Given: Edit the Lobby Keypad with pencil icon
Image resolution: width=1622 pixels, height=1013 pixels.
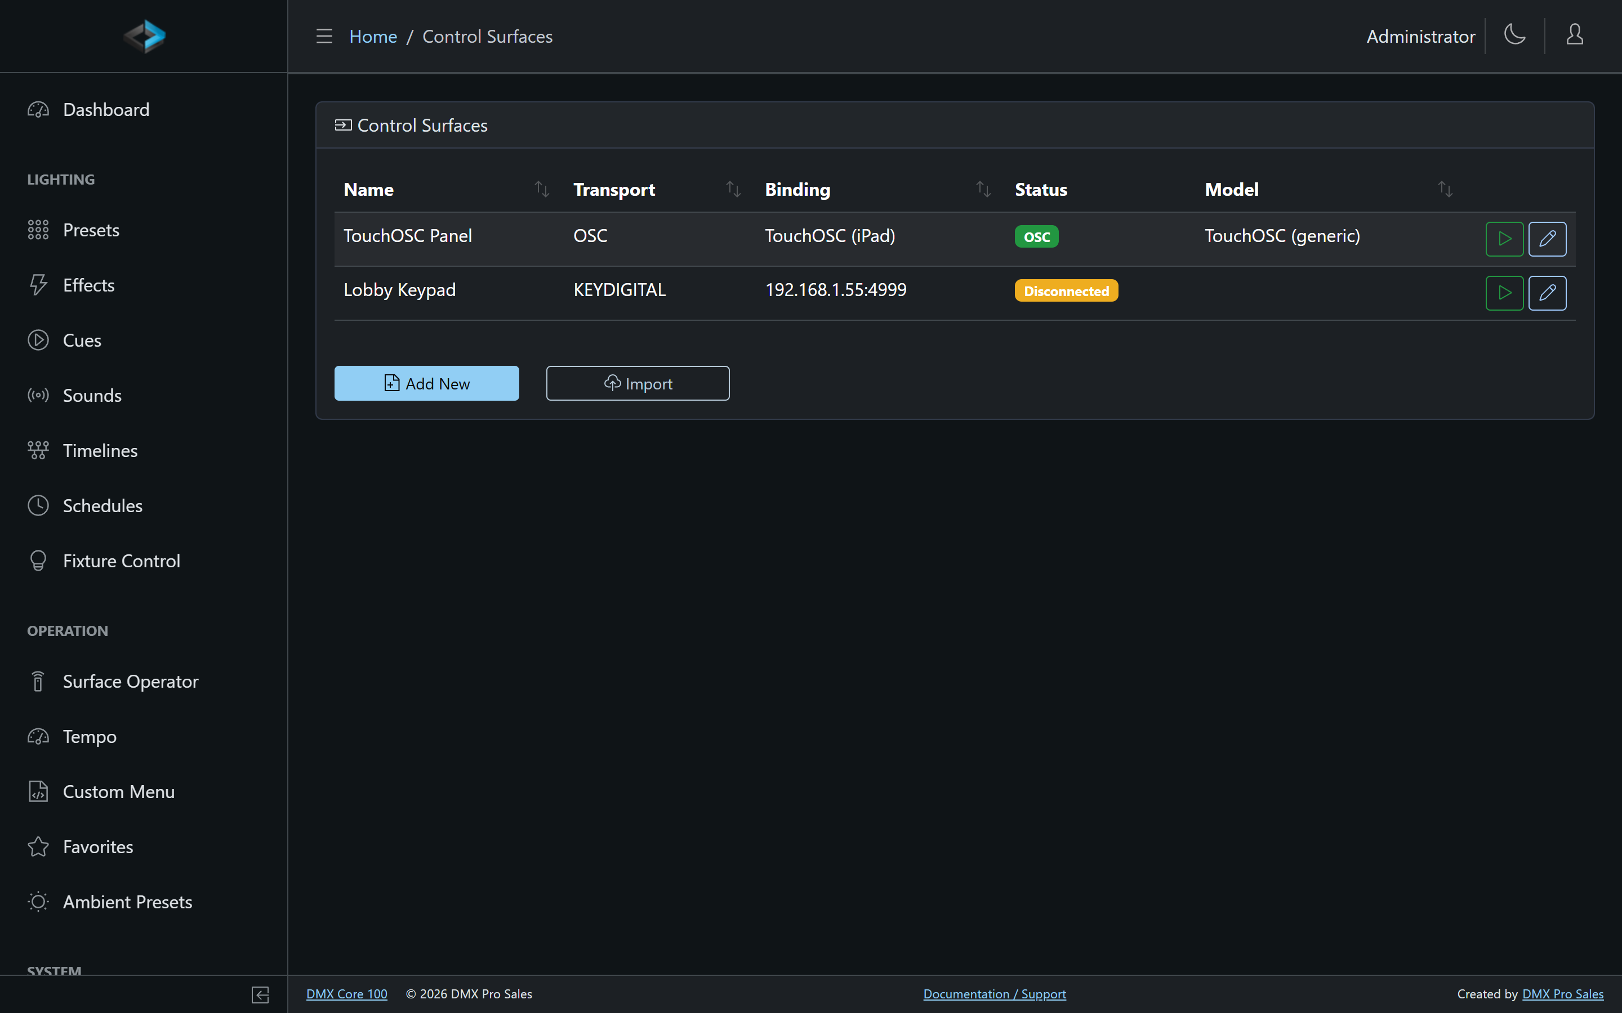Looking at the screenshot, I should 1547,293.
